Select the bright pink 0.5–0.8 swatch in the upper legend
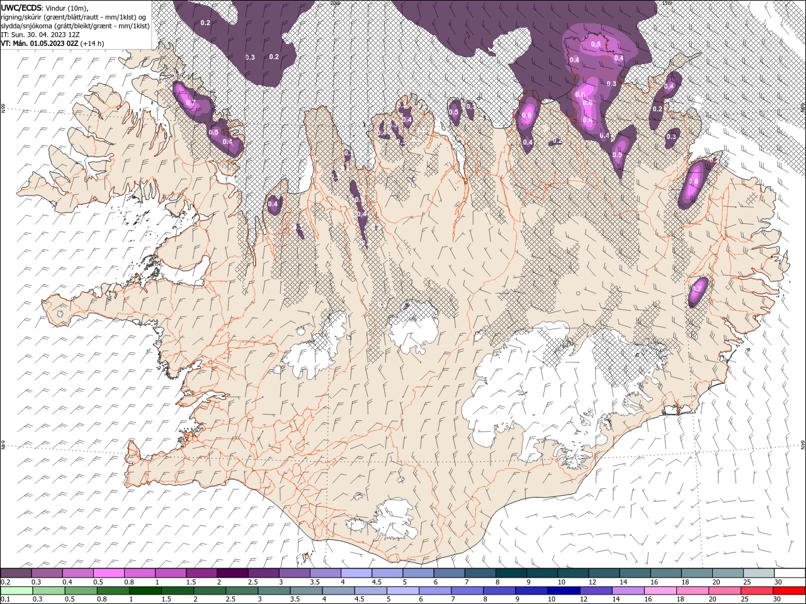Screen dimensions: 806x604 (x=108, y=573)
